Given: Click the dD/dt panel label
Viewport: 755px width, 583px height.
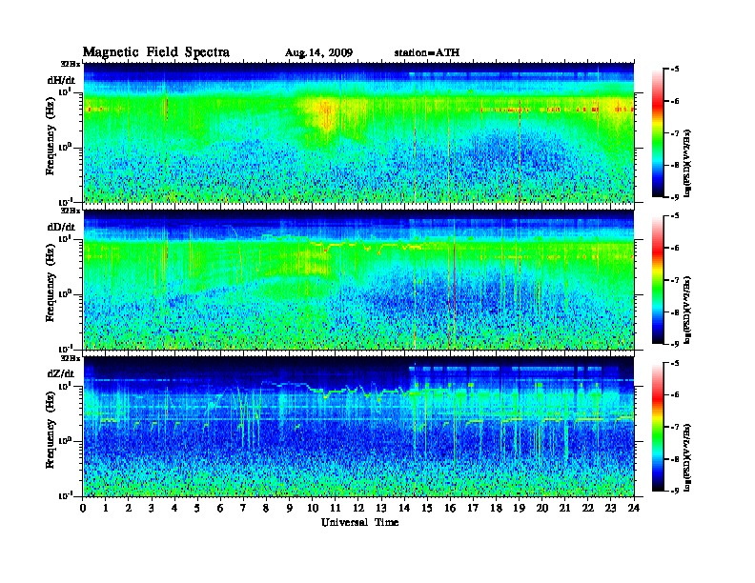Looking at the screenshot, I should 61,227.
